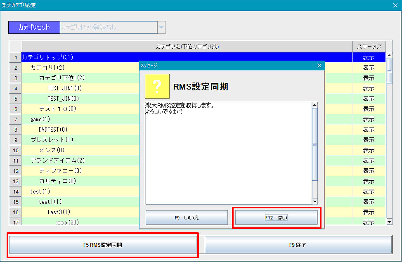Click the F9 終了 button
The height and width of the screenshot is (262, 402).
(298, 245)
